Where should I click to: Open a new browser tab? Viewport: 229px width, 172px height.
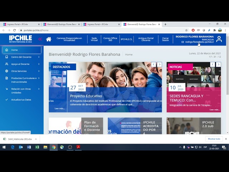165,24
